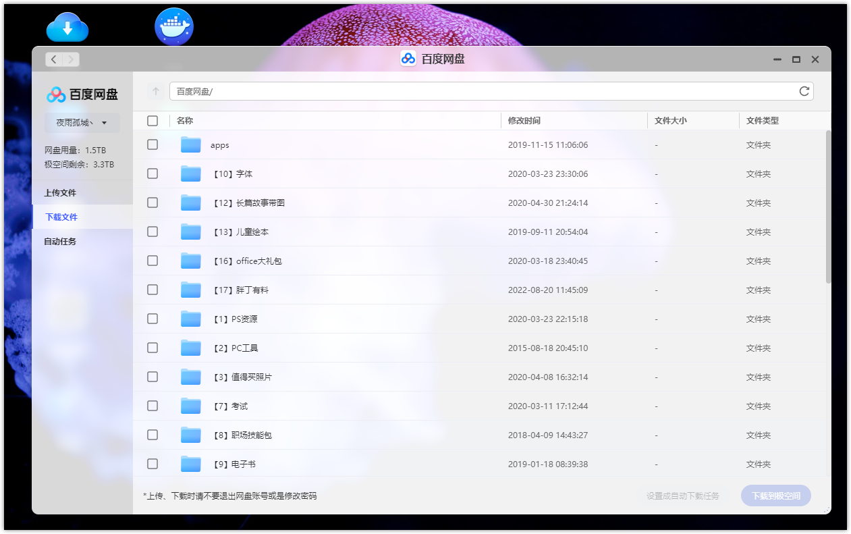
Task: Select the 【10】字体 row checkbox
Action: pos(153,173)
